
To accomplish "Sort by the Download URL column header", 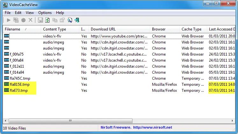I will coord(119,29).
